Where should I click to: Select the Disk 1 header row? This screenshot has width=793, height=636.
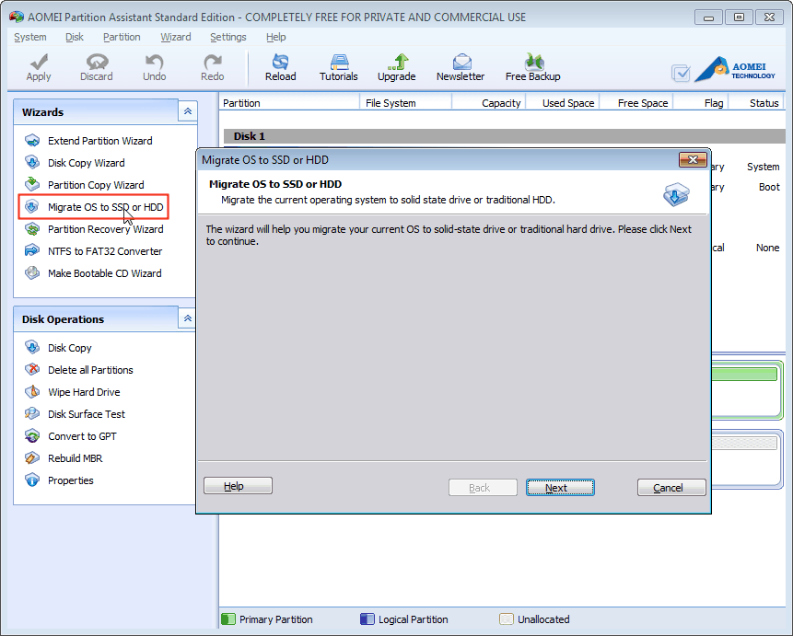pyautogui.click(x=504, y=136)
